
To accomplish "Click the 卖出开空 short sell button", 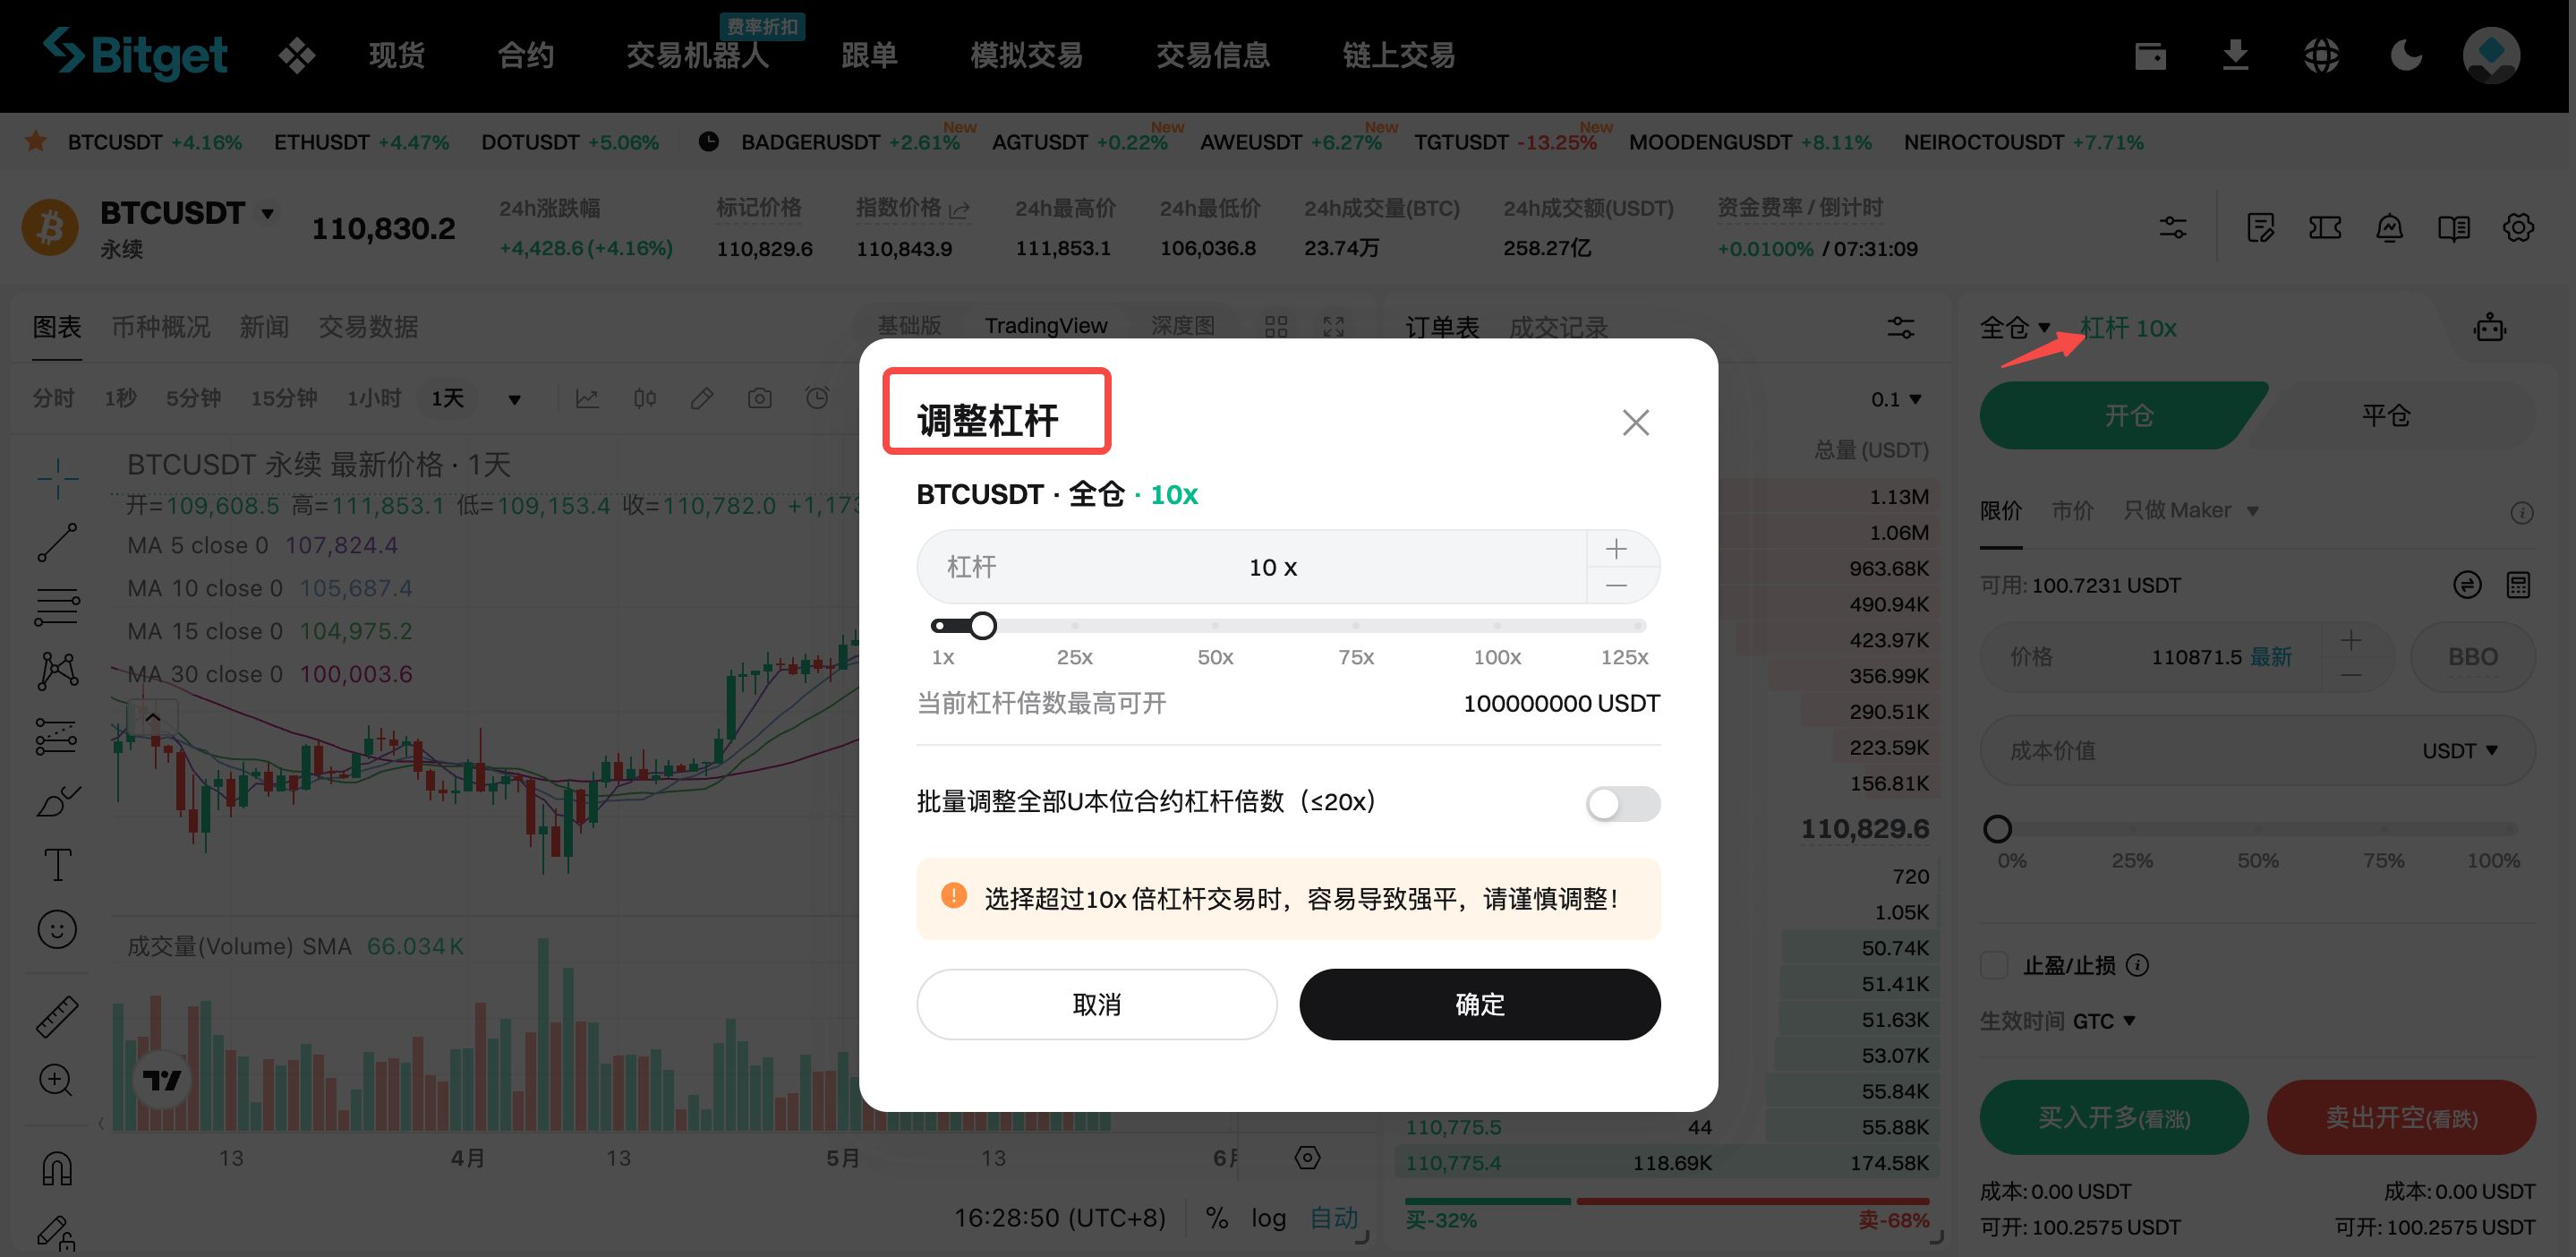I will pyautogui.click(x=2401, y=1117).
